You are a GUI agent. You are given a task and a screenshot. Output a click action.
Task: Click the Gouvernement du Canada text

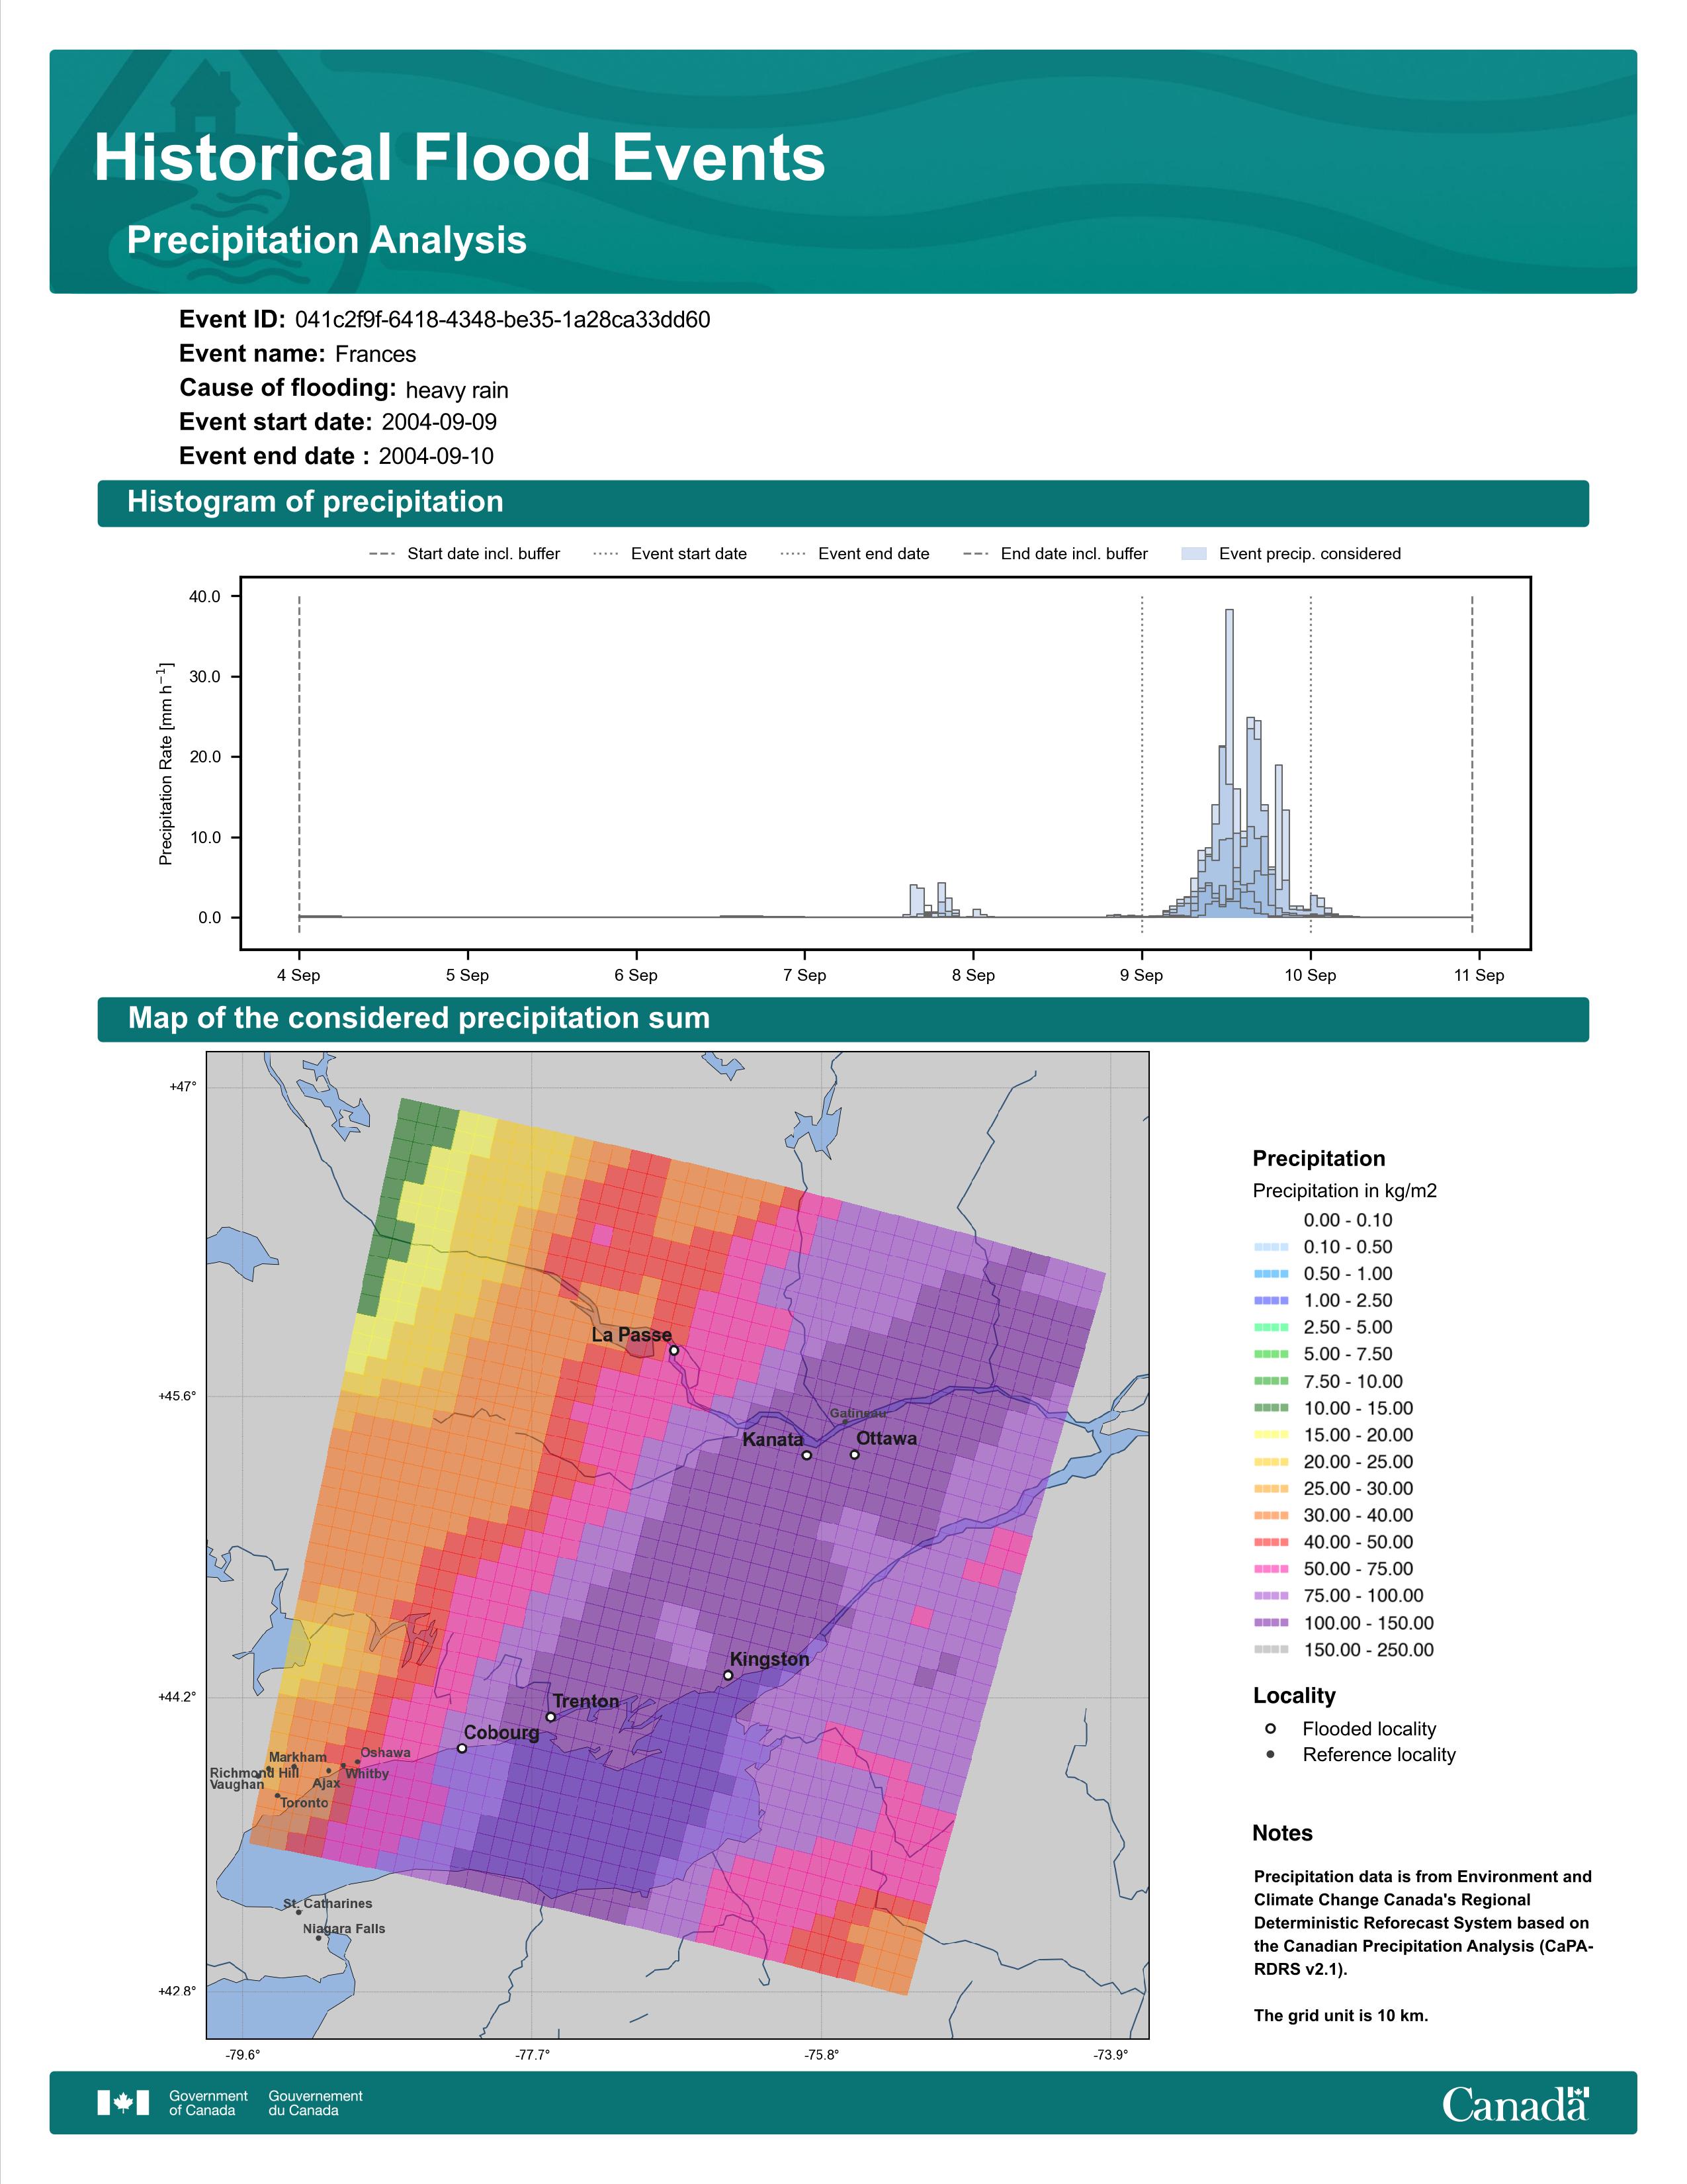[x=315, y=2103]
